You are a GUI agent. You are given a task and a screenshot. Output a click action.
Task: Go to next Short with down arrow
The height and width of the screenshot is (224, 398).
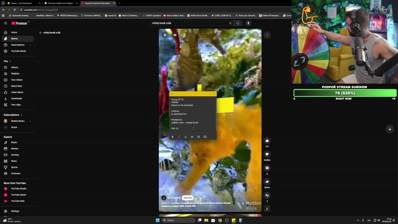tap(390, 129)
